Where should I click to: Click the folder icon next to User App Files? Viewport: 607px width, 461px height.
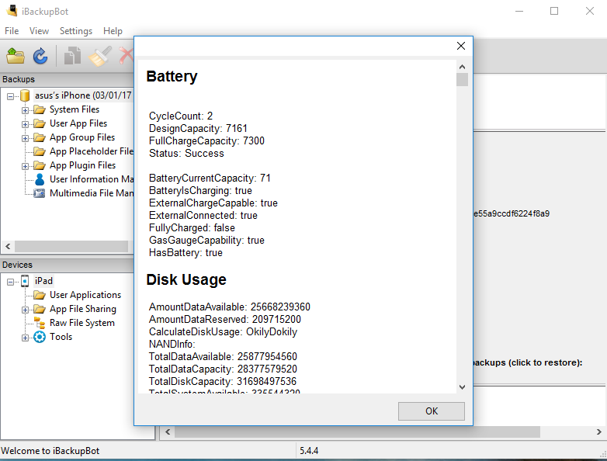(x=40, y=123)
